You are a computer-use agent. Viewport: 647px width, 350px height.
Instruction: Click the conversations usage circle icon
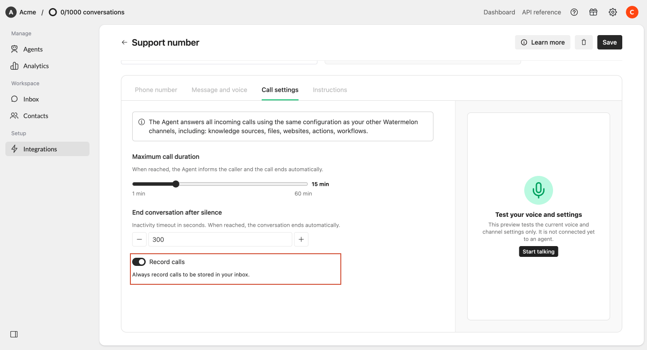coord(53,12)
